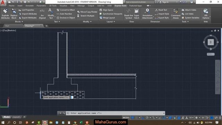Click the Sign In button

coord(164,2)
